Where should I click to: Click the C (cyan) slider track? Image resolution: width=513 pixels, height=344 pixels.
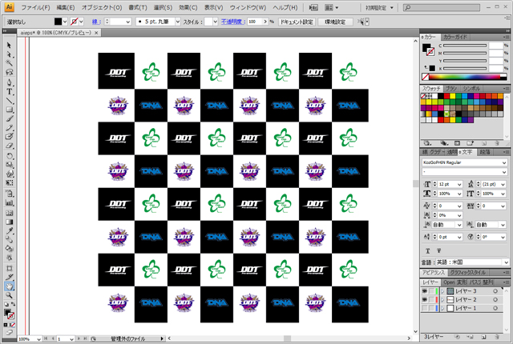465,46
